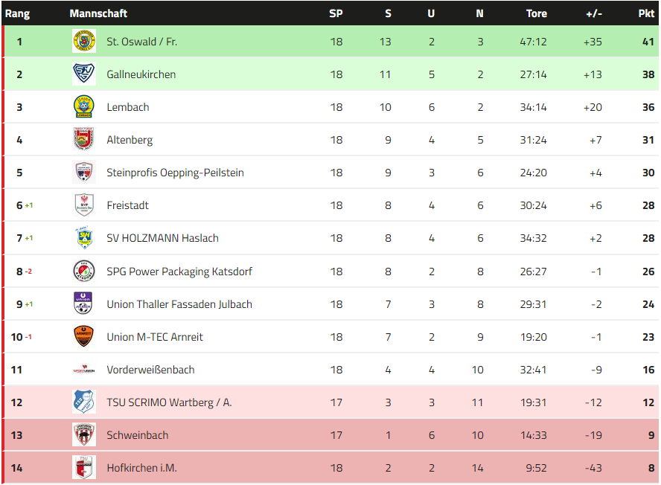661x485 pixels.
Task: Click the Freistadt team logo
Action: pyautogui.click(x=84, y=205)
